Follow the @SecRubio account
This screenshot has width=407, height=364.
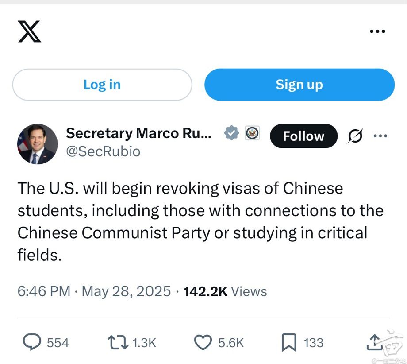click(x=303, y=136)
